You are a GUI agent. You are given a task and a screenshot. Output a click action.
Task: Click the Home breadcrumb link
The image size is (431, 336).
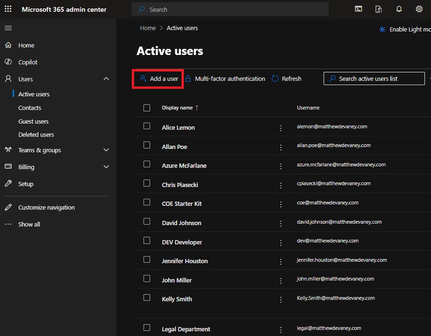tap(148, 28)
